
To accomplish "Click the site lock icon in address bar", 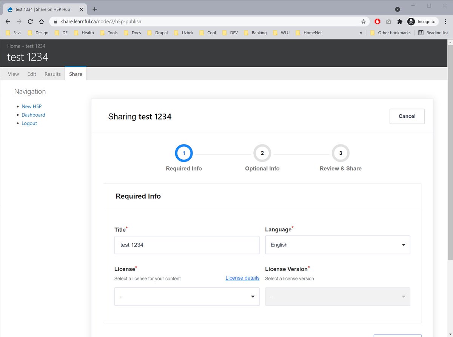I will [55, 22].
